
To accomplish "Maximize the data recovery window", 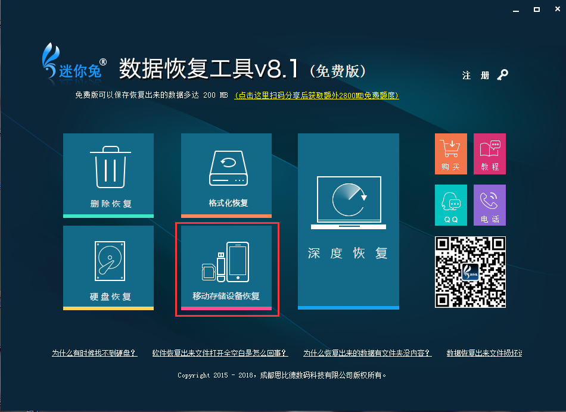I will pos(537,10).
